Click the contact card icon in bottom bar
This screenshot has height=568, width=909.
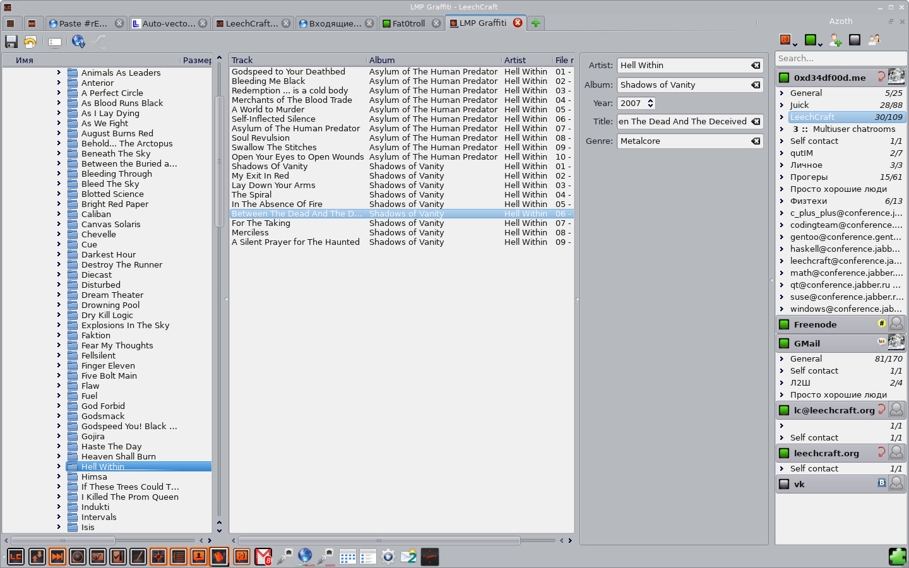click(x=199, y=557)
